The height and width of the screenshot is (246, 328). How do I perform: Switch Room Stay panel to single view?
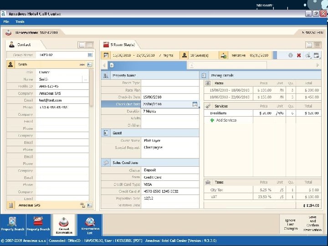tap(309, 45)
